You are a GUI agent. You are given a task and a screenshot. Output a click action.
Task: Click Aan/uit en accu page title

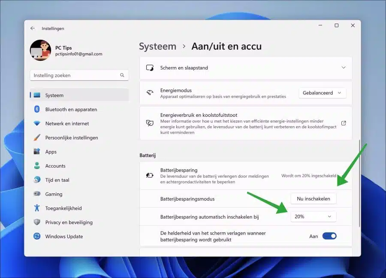[x=226, y=46]
